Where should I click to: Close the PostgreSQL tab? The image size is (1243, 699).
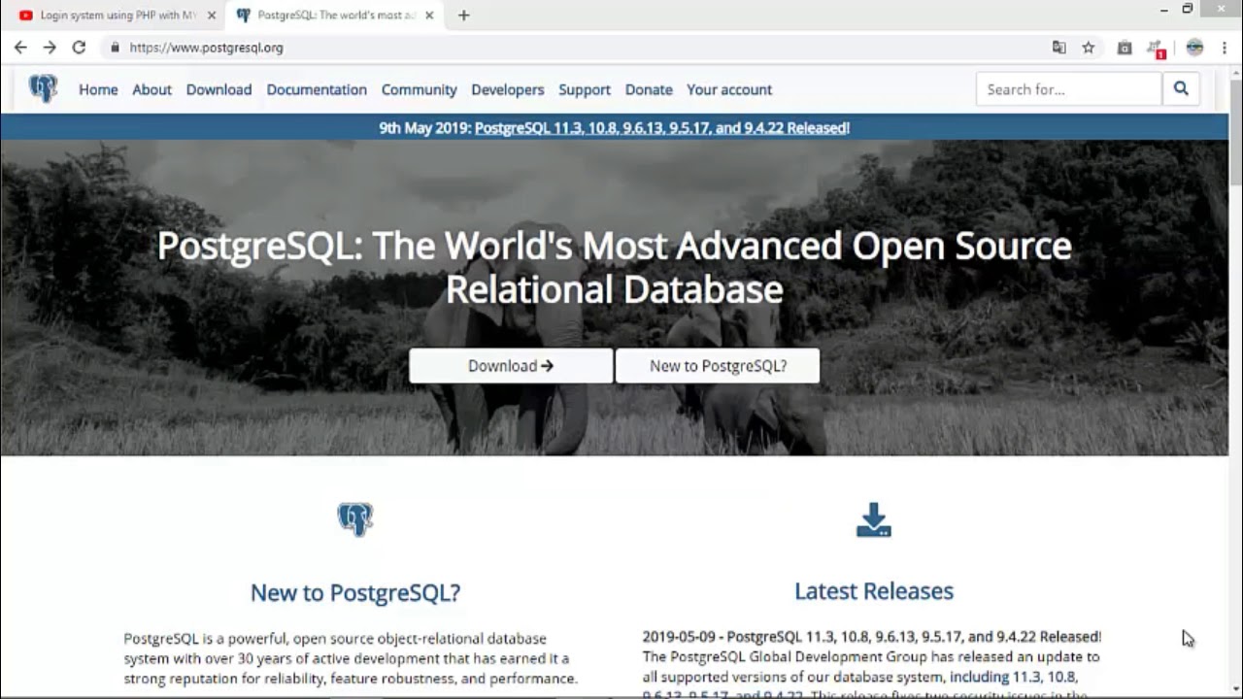pyautogui.click(x=429, y=16)
